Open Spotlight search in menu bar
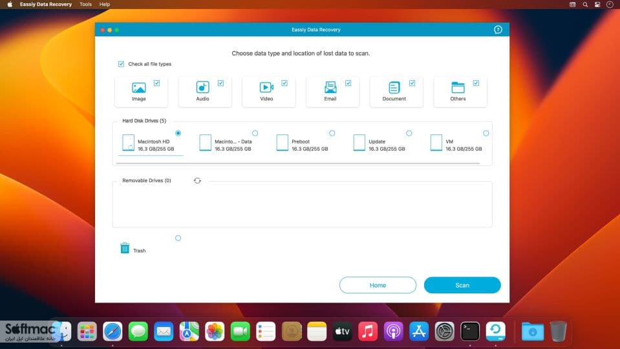This screenshot has height=349, width=620. (x=585, y=5)
